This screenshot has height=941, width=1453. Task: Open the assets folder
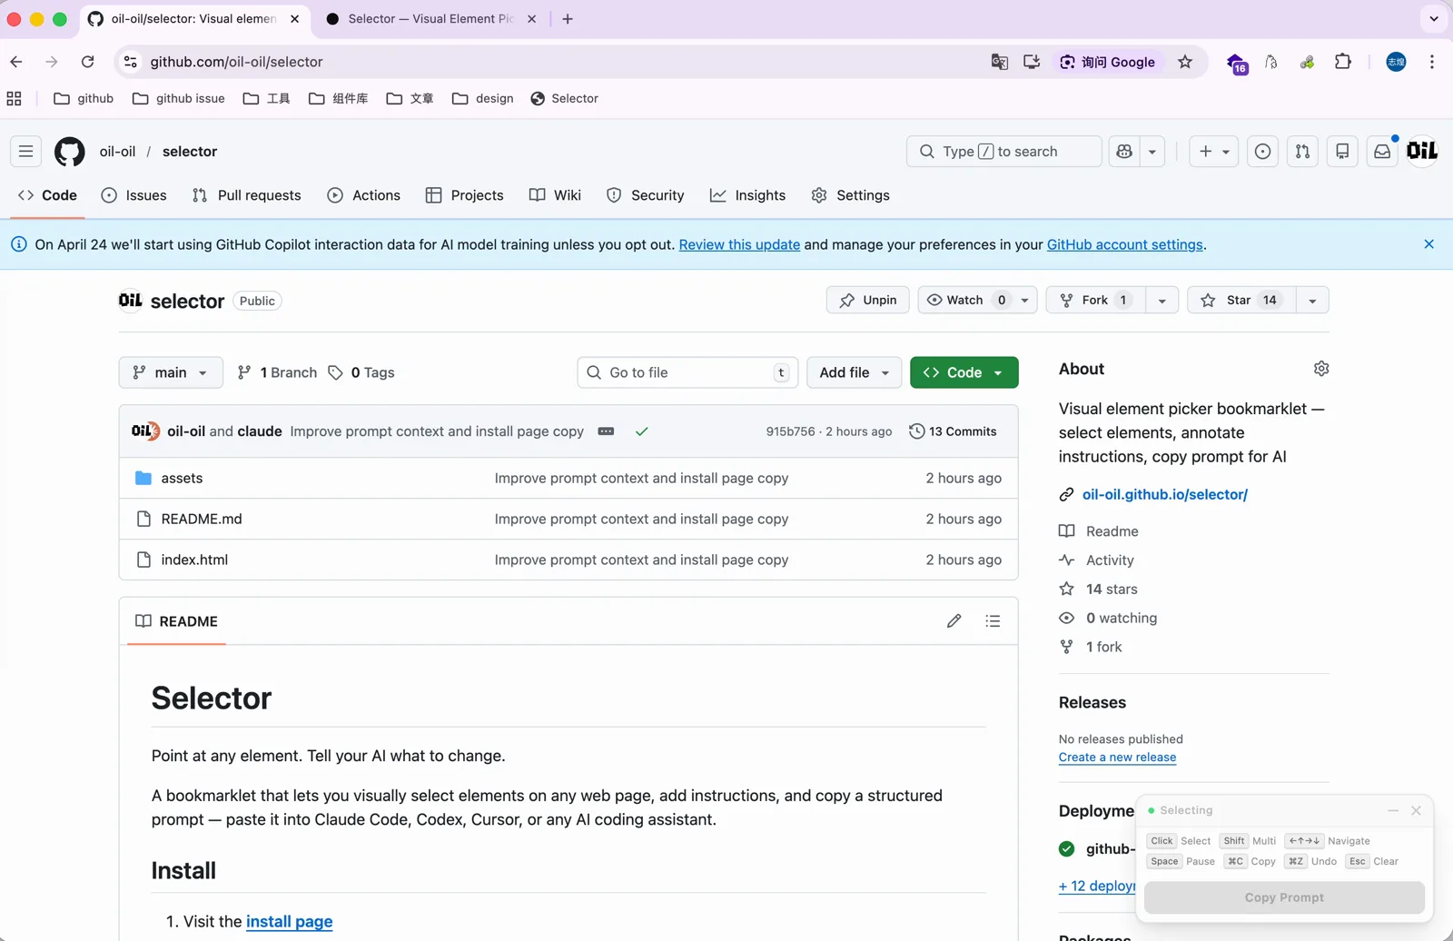point(182,479)
